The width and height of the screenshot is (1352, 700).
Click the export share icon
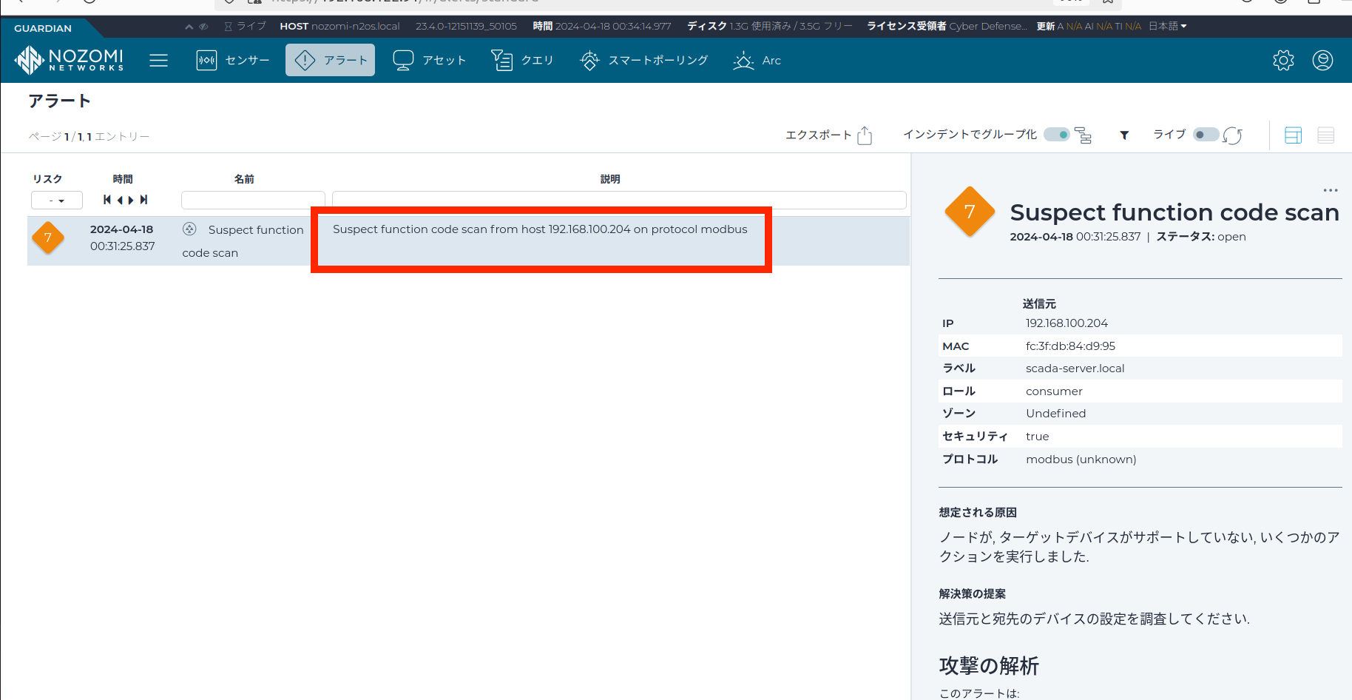(865, 135)
